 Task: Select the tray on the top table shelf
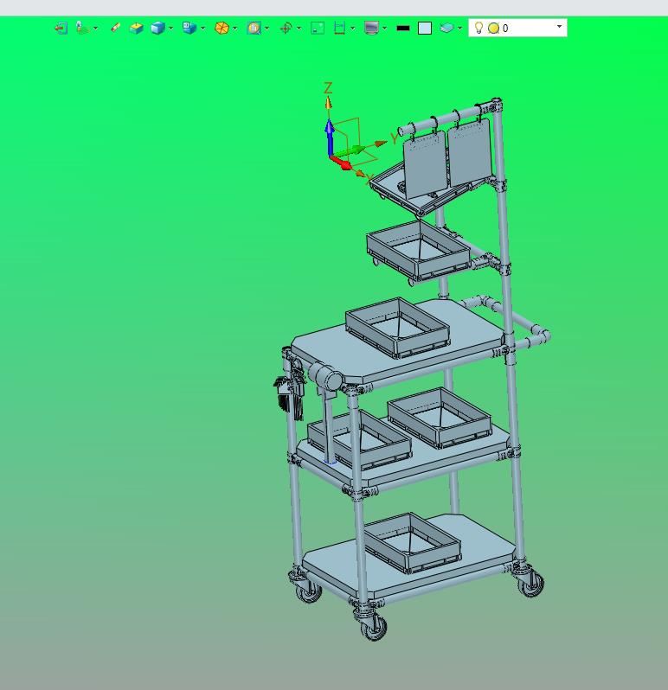[x=398, y=328]
